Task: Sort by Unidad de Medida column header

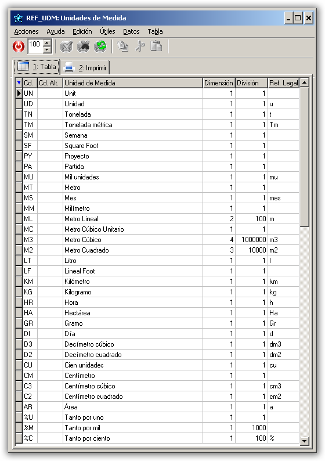Action: point(133,83)
